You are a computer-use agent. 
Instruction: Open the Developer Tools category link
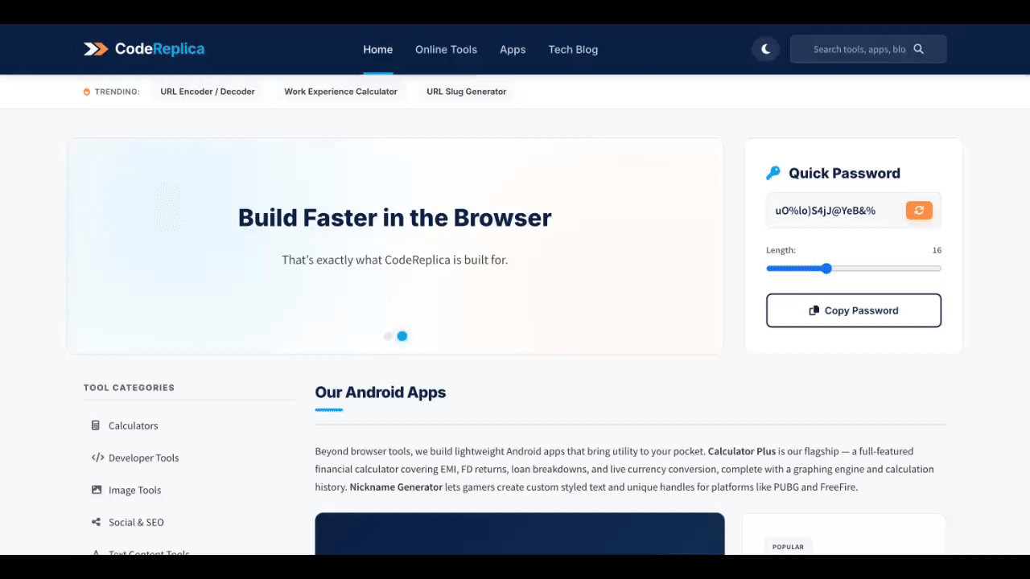[144, 458]
